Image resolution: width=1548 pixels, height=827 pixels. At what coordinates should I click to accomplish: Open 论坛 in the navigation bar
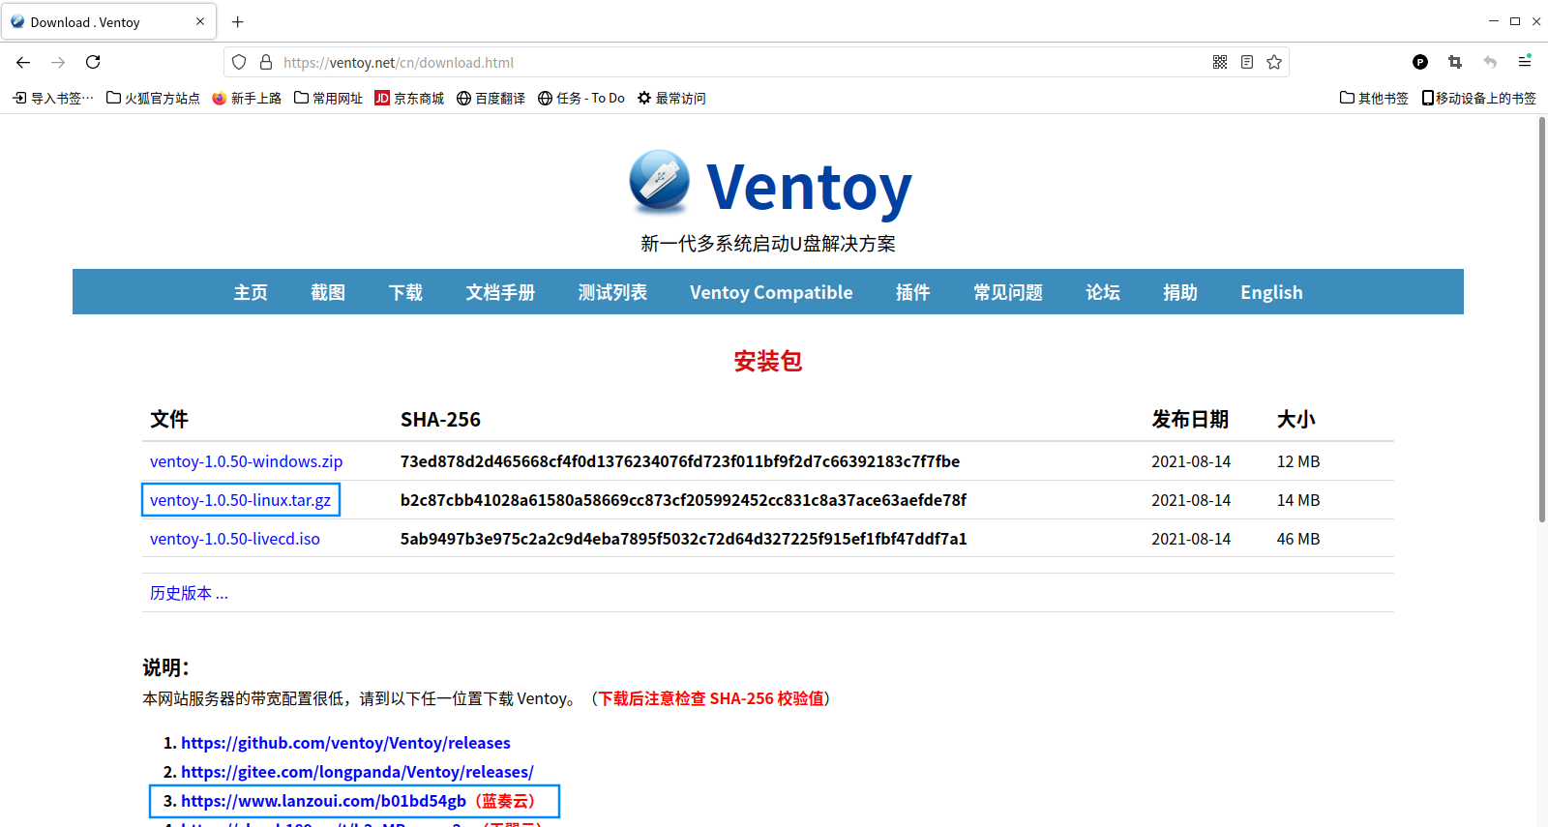tap(1103, 292)
